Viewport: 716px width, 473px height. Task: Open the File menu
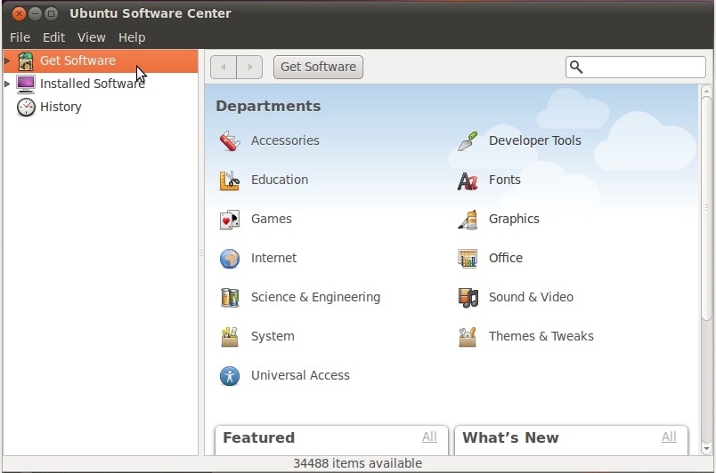tap(20, 37)
